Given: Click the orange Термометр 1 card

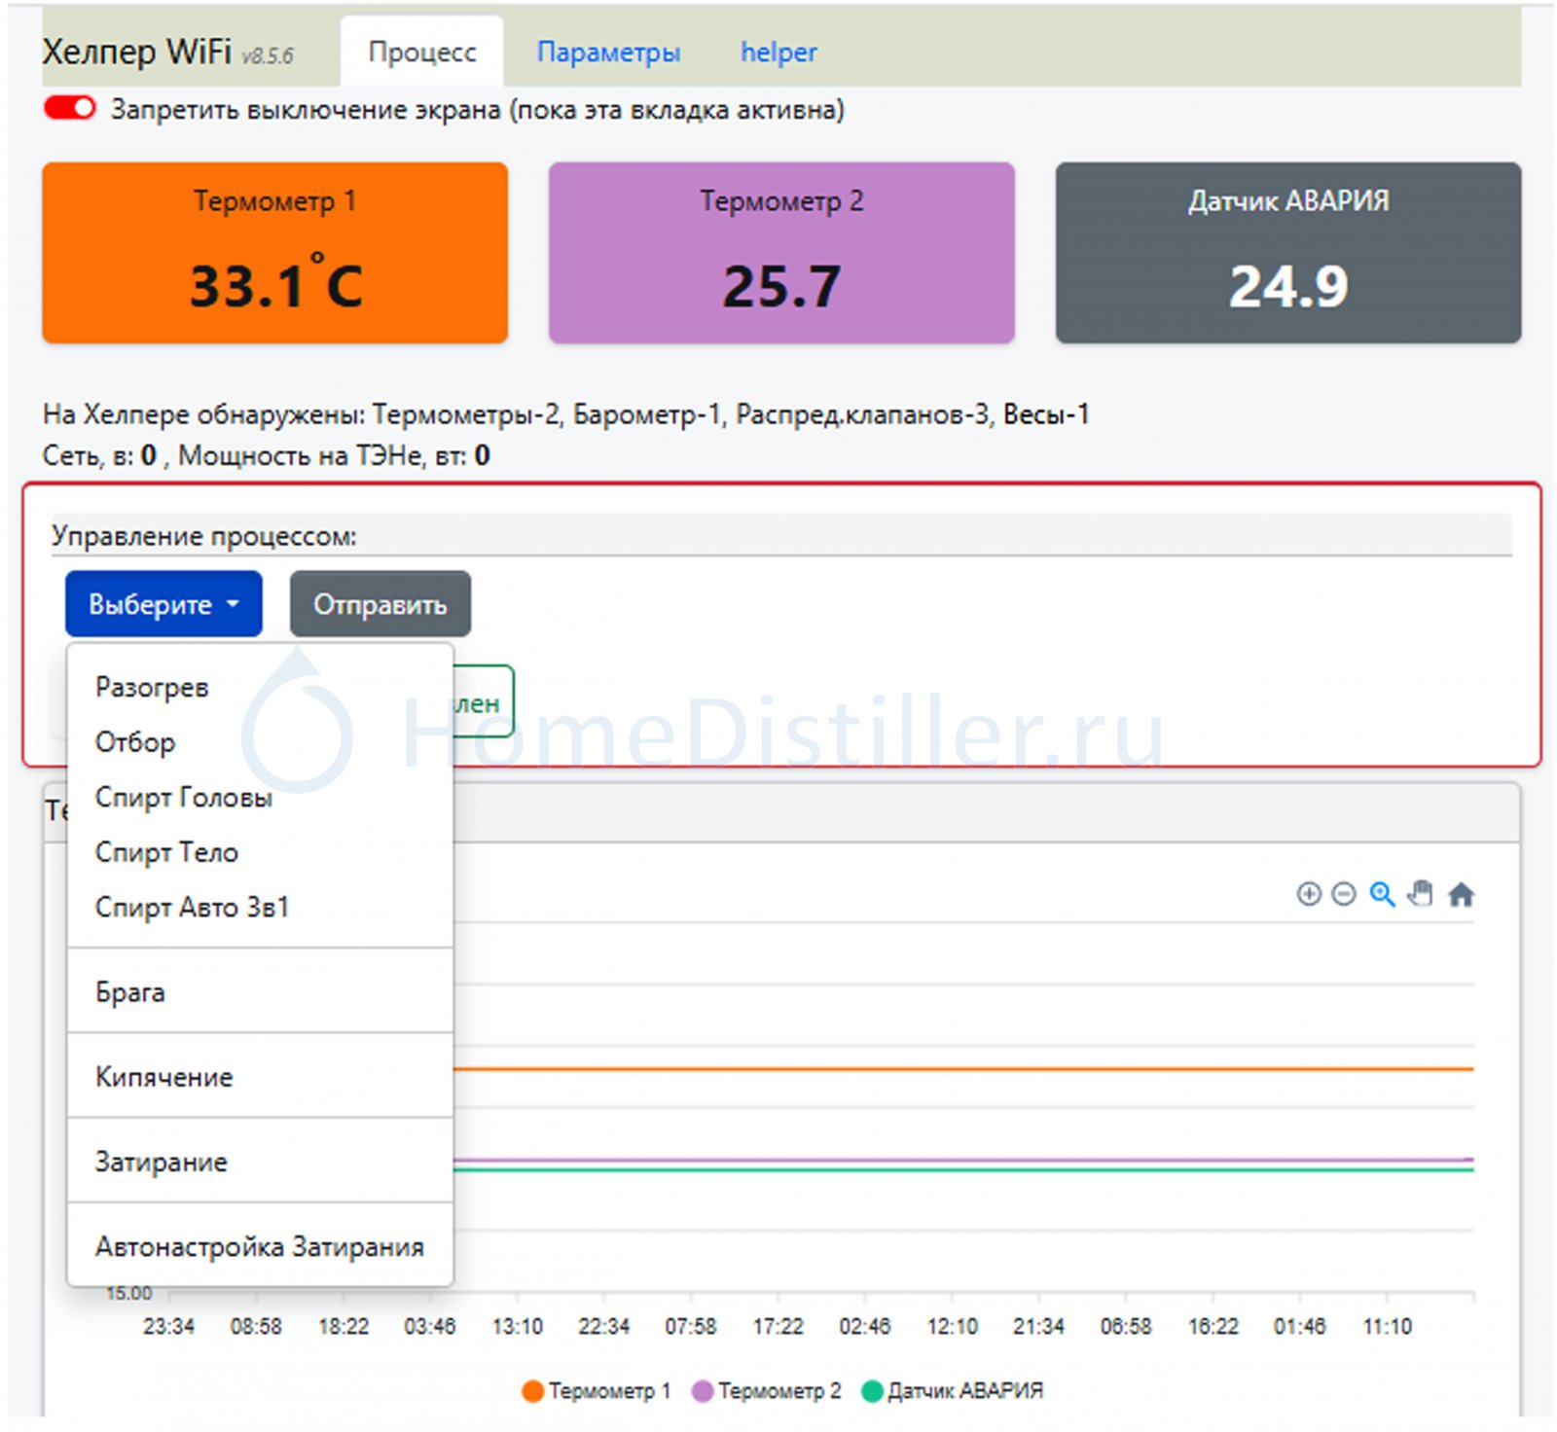Looking at the screenshot, I should (x=275, y=253).
